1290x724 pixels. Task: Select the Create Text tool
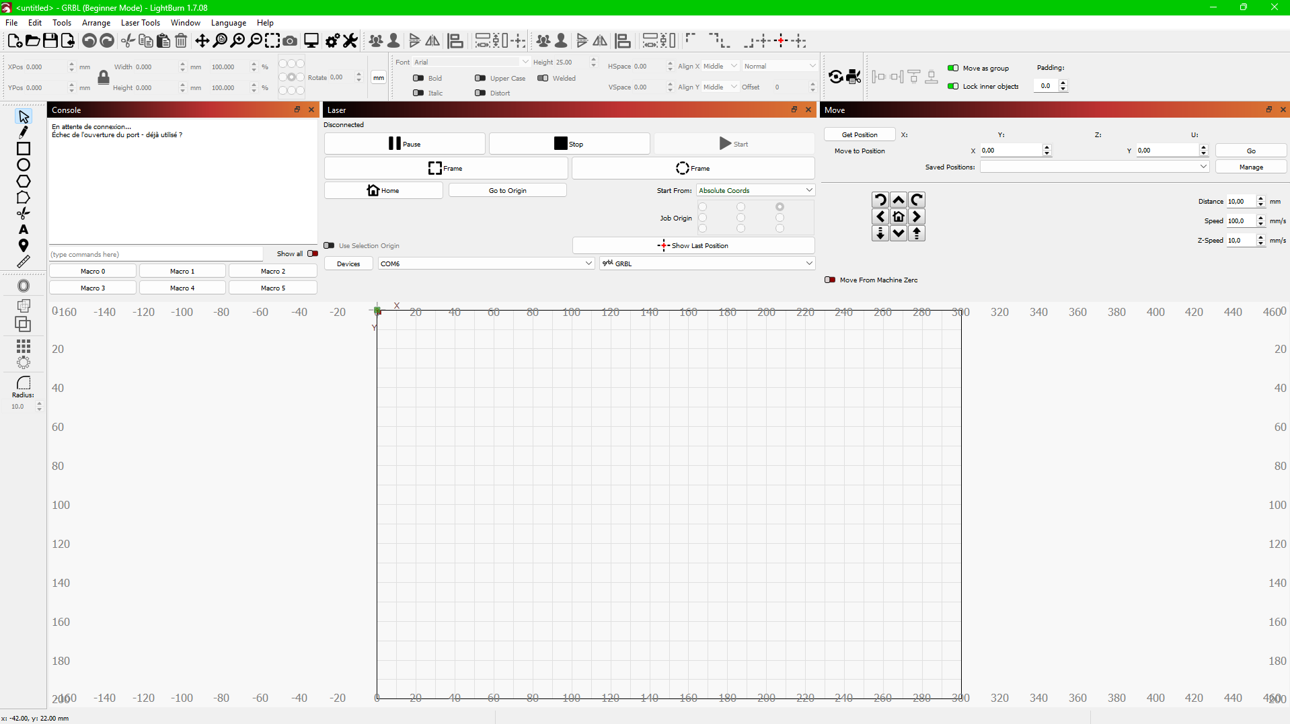tap(24, 230)
